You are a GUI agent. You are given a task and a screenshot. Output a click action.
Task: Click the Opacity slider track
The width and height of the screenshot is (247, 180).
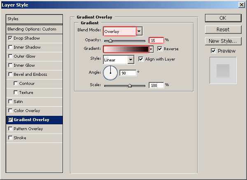(125, 41)
